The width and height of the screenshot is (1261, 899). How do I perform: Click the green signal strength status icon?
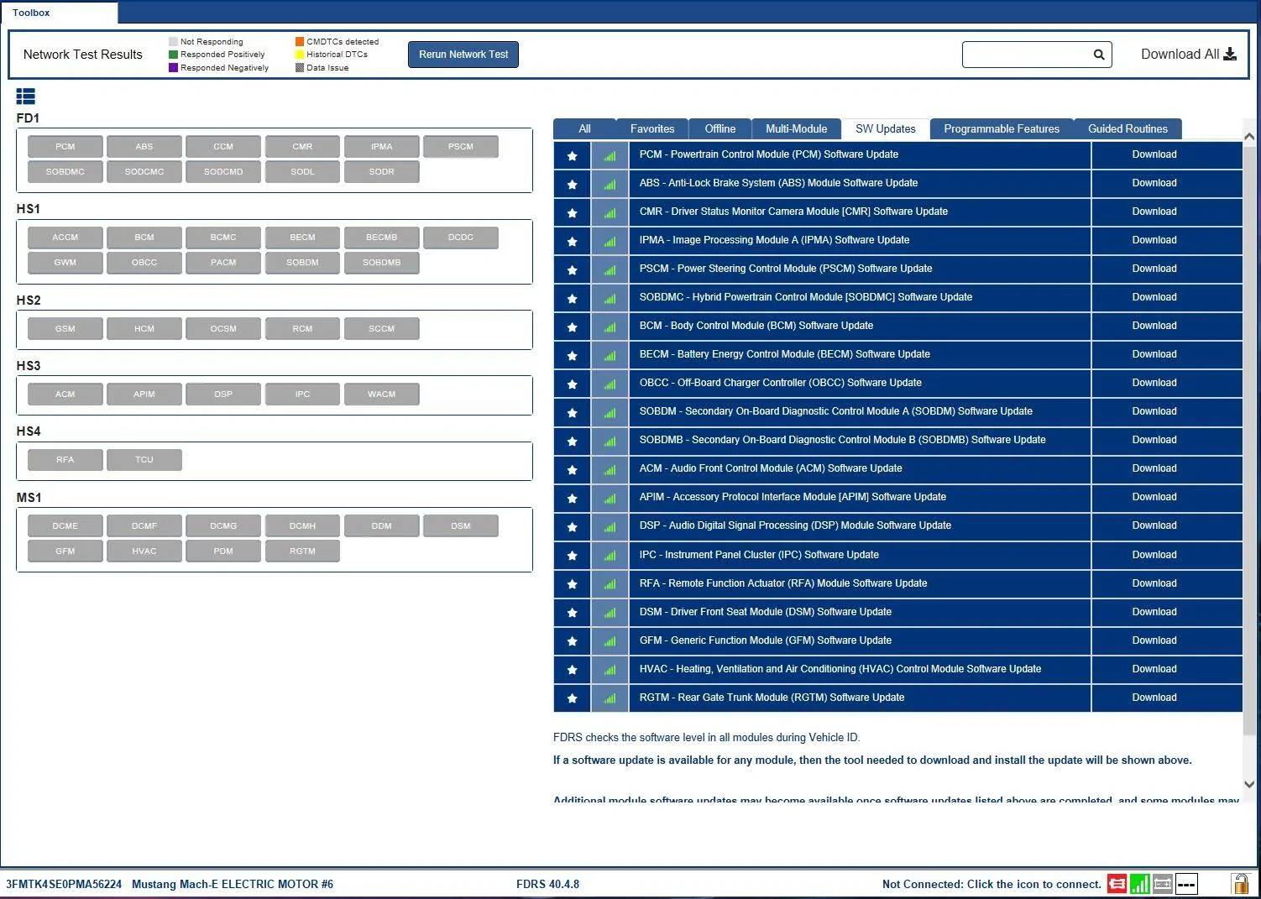click(1139, 884)
